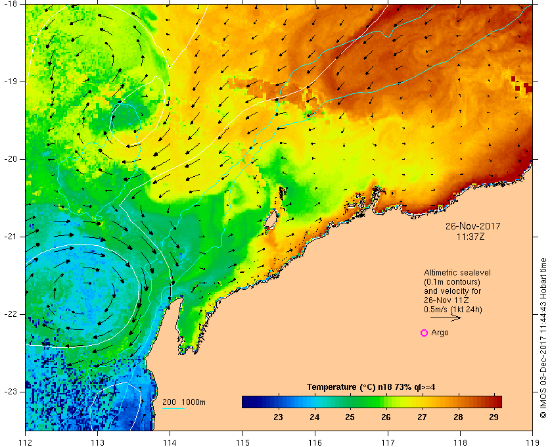This screenshot has height=447, width=552.
Task: Click the 'and velocity for' legend line
Action: tap(452, 291)
